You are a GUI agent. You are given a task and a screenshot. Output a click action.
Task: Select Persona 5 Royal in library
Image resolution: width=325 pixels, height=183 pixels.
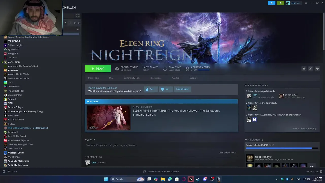pyautogui.click(x=15, y=107)
